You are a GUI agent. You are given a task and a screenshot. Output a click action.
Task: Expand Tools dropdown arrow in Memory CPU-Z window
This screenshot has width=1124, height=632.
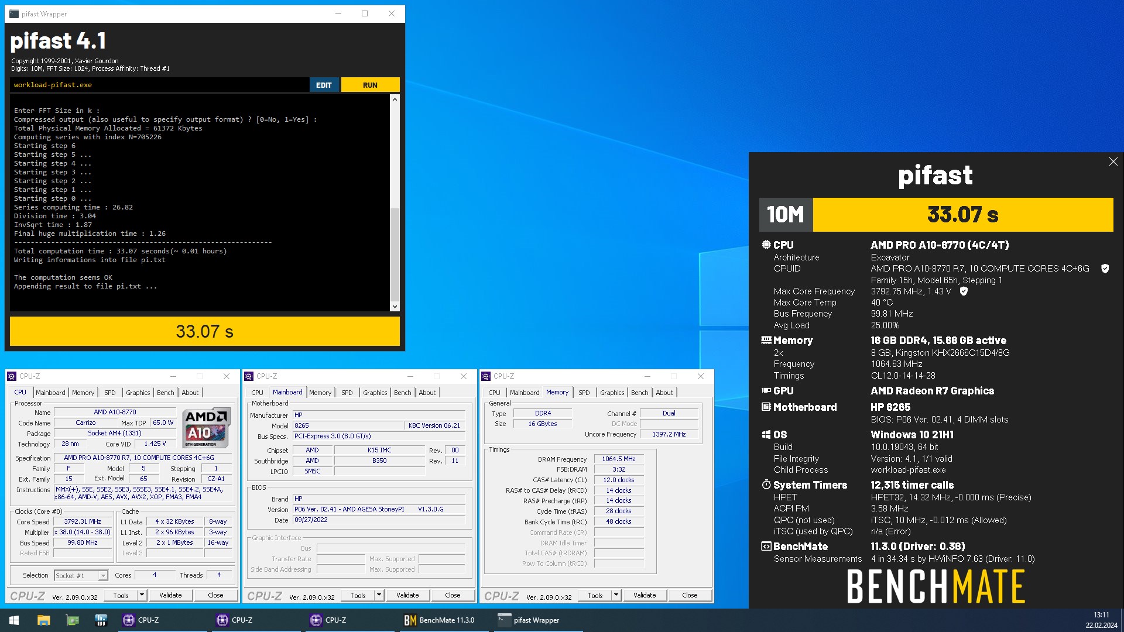click(616, 595)
